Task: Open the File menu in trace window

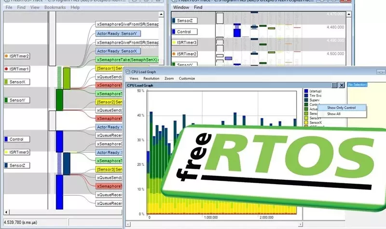Action: click(x=9, y=7)
